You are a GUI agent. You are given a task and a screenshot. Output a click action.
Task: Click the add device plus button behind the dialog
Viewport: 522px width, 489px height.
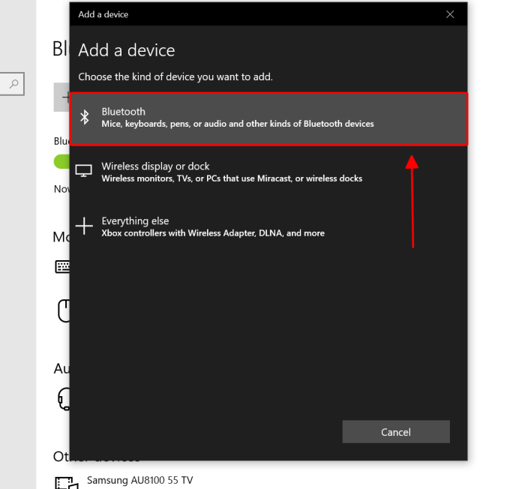[63, 98]
